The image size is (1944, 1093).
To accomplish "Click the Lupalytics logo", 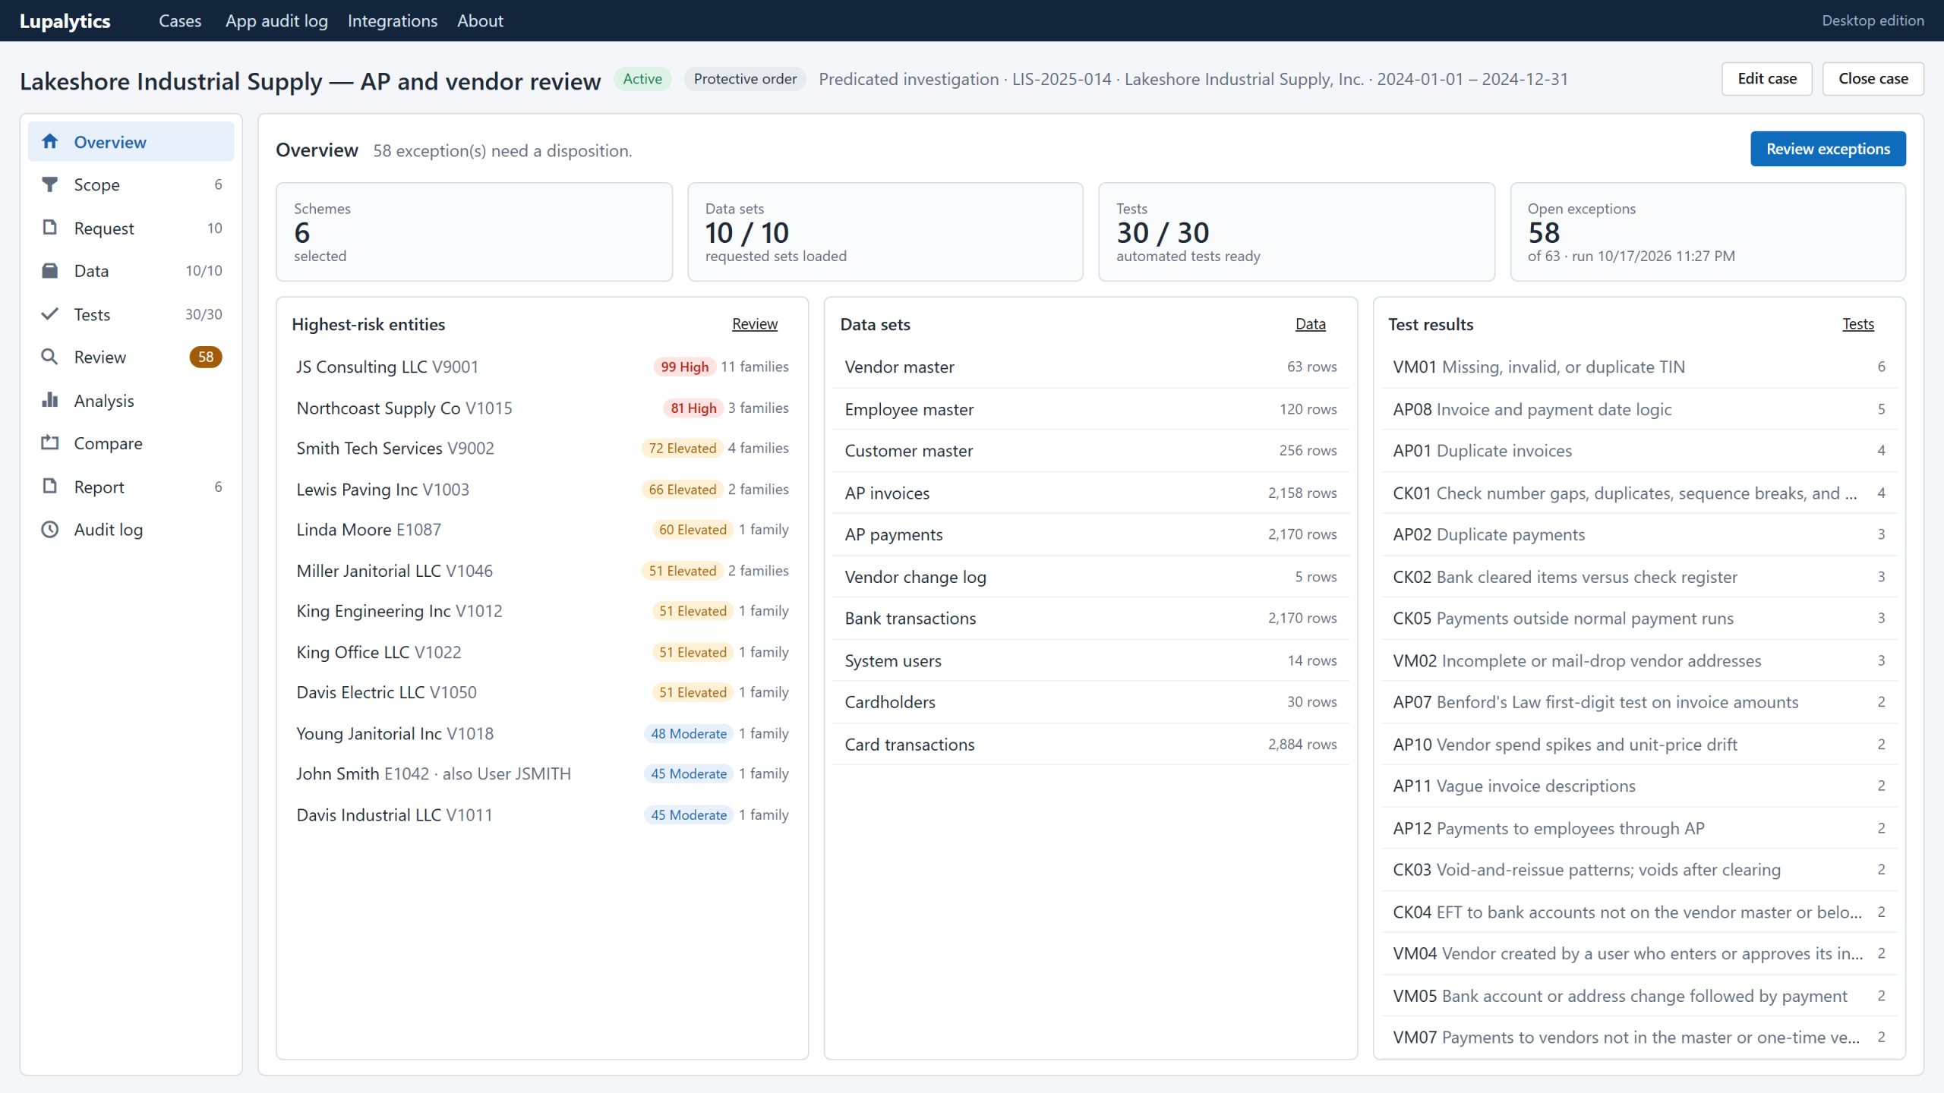I will [x=65, y=21].
